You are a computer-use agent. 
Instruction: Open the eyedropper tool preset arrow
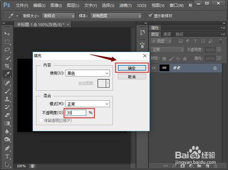tap(17, 16)
